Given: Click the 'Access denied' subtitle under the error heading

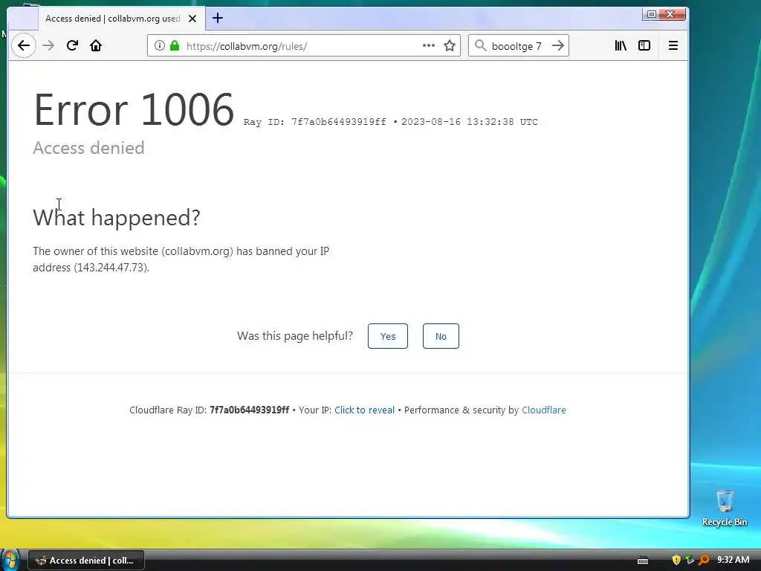Looking at the screenshot, I should coord(89,148).
